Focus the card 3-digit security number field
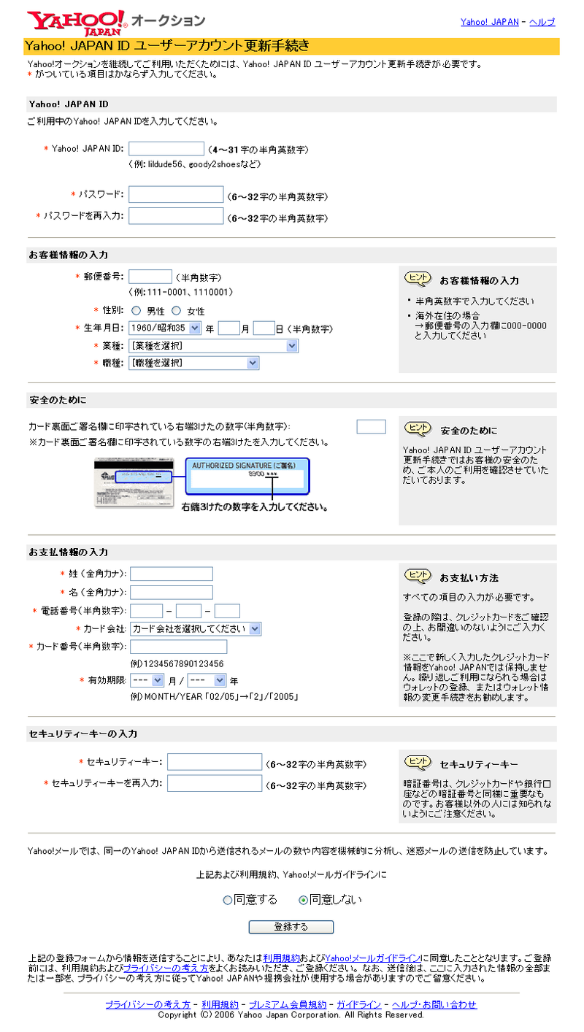 (371, 426)
